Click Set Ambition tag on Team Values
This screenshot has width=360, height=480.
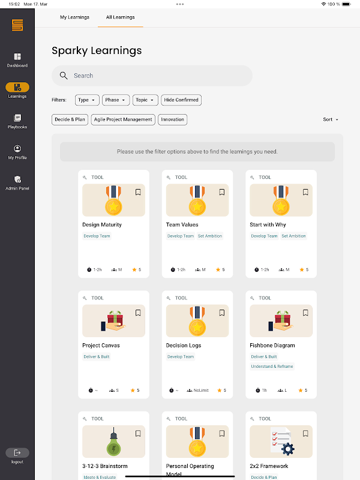click(x=210, y=236)
